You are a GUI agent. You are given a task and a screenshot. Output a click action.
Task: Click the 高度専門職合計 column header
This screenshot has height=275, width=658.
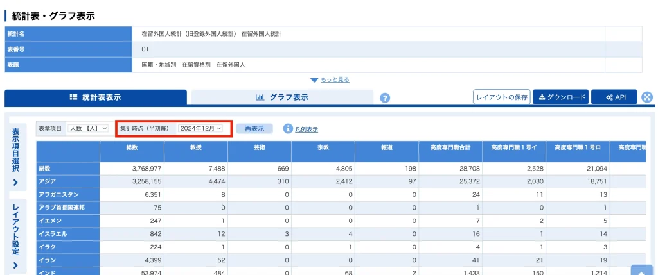click(450, 149)
